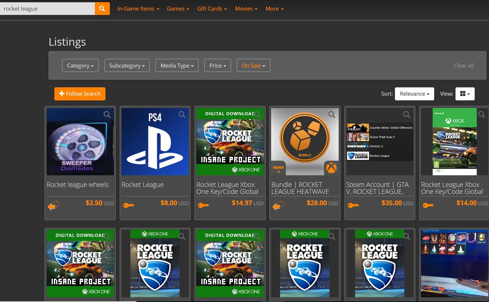489x302 pixels.
Task: Click the orange Bundle cubes thumbnail
Action: (x=305, y=142)
